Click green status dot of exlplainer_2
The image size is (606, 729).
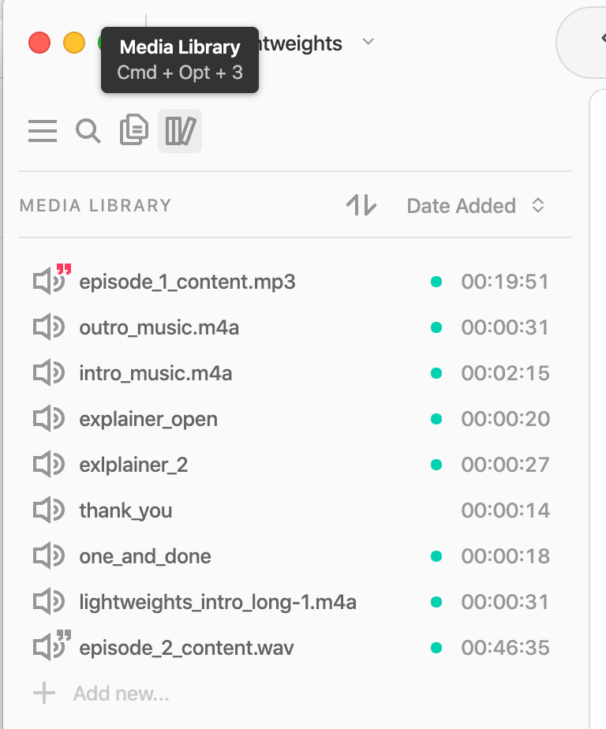[436, 465]
